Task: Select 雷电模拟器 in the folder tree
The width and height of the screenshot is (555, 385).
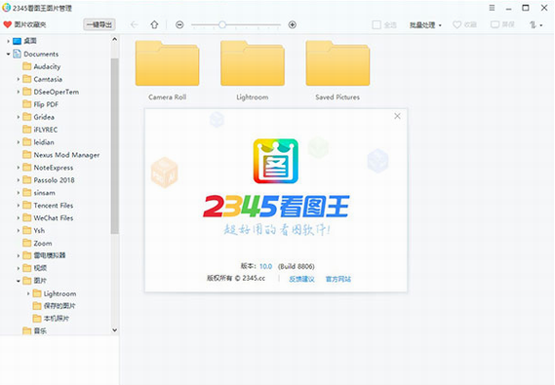Action: click(50, 255)
